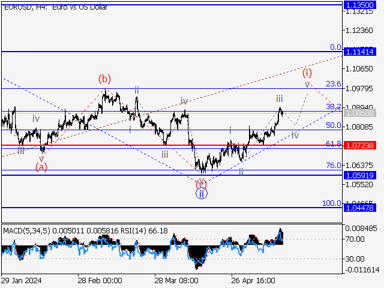
Task: Click the -0.011614 indicator scale value
Action: (x=362, y=270)
